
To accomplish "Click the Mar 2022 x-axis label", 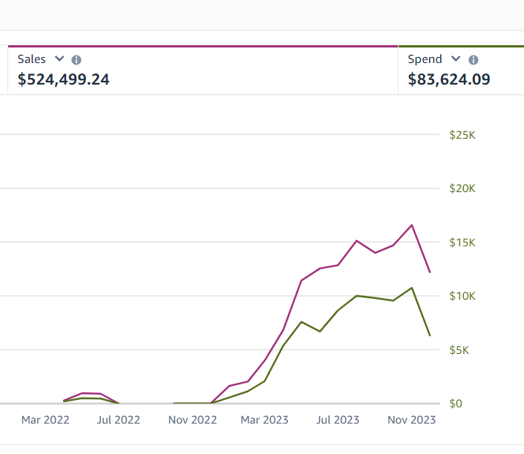I will [45, 420].
